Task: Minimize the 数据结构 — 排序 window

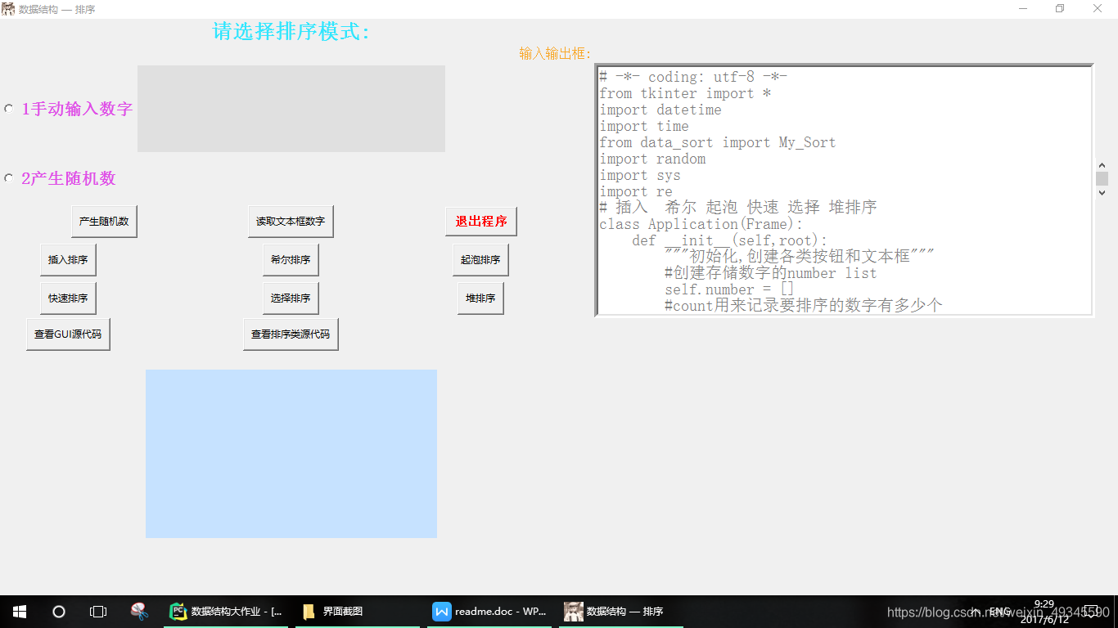Action: coord(1023,9)
